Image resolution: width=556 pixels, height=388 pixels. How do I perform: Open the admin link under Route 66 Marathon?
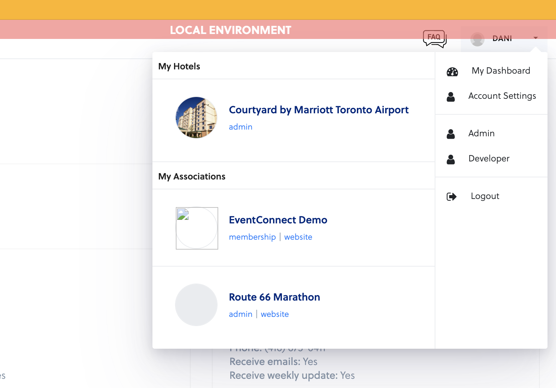(241, 314)
